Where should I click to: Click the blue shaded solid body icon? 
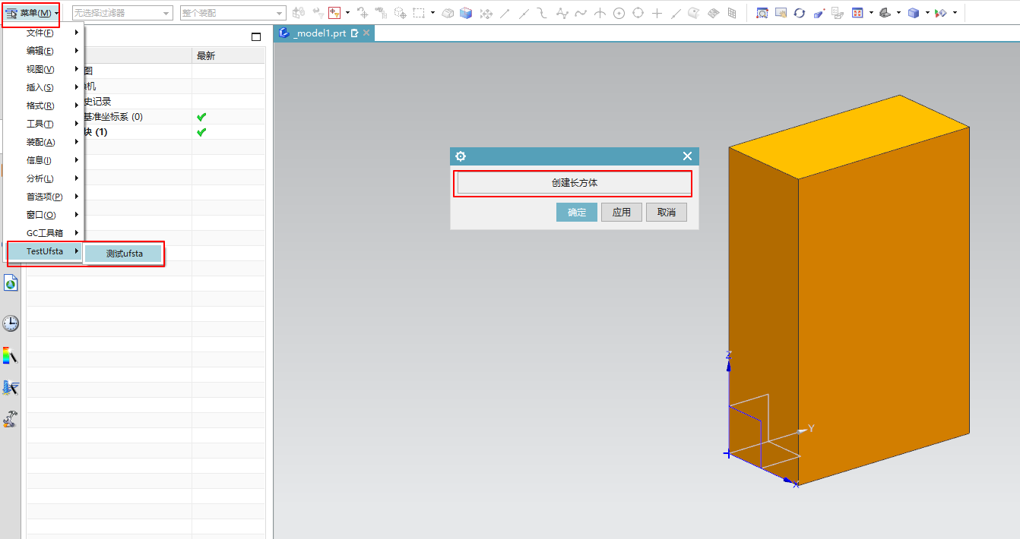point(466,13)
